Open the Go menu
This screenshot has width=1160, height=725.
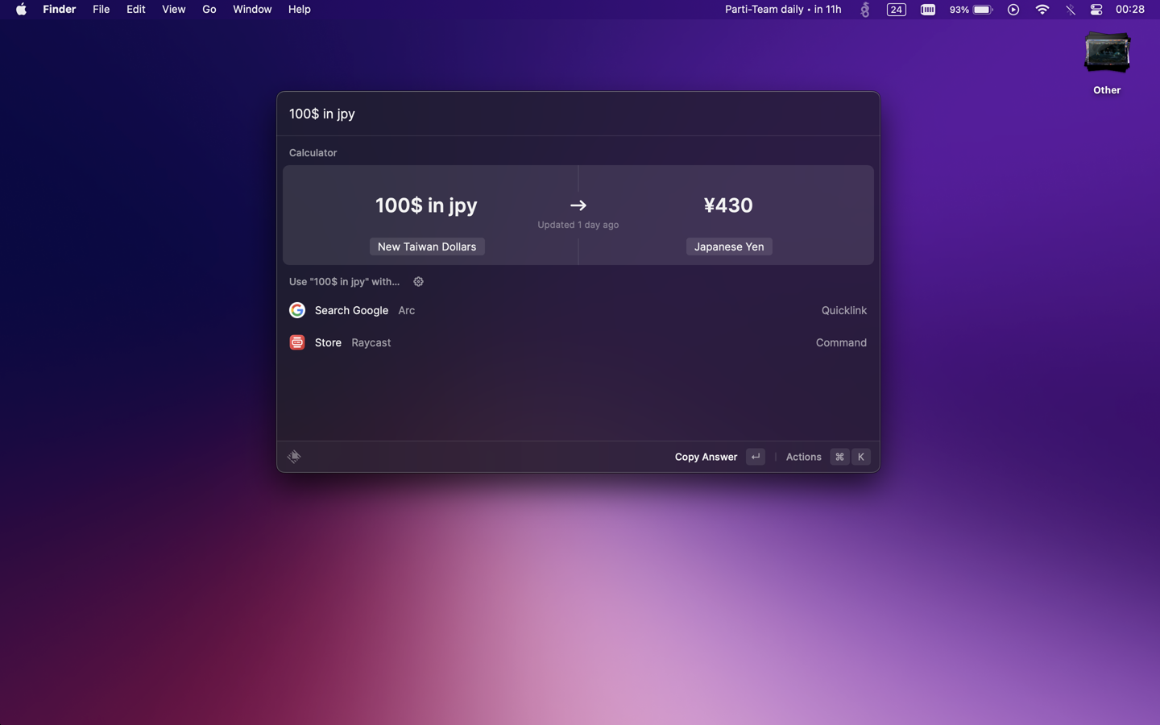click(209, 10)
